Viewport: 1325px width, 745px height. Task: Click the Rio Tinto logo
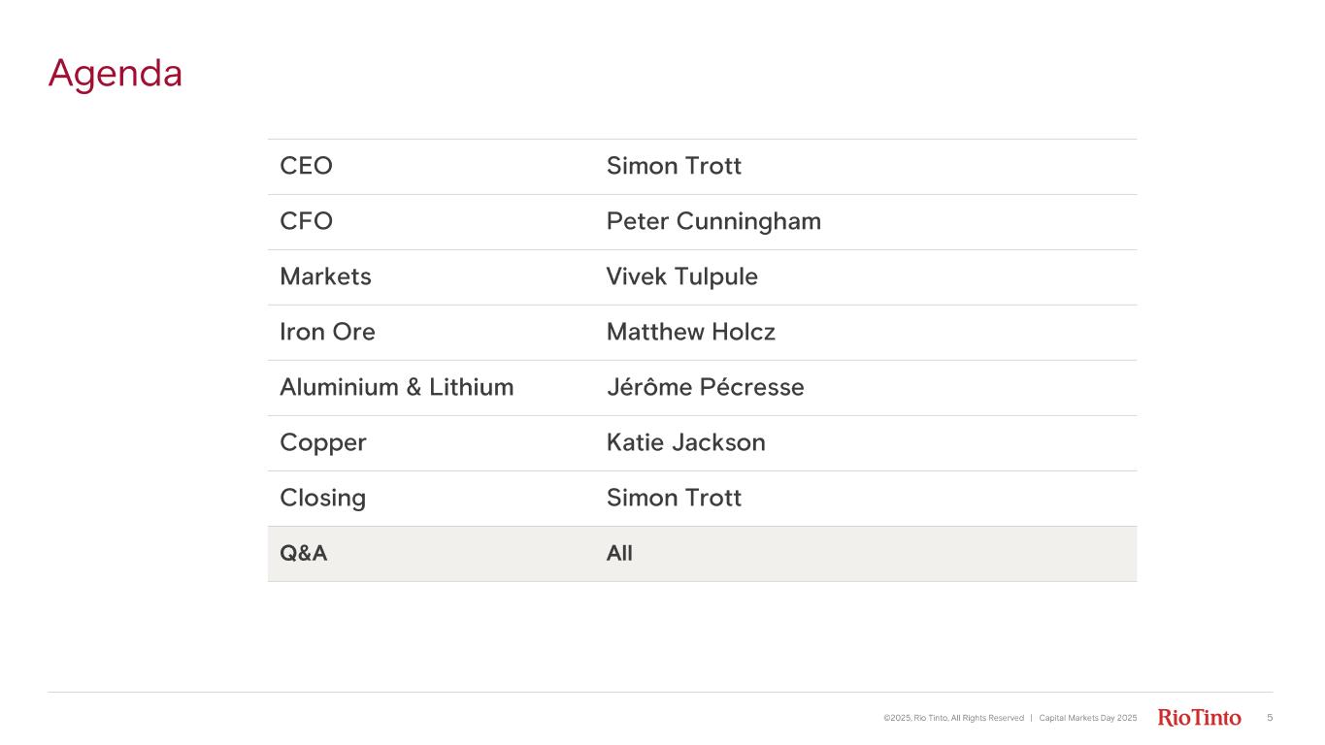point(1199,718)
